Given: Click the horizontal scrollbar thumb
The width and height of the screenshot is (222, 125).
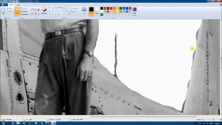Looking at the screenshot, I should coord(143,116).
